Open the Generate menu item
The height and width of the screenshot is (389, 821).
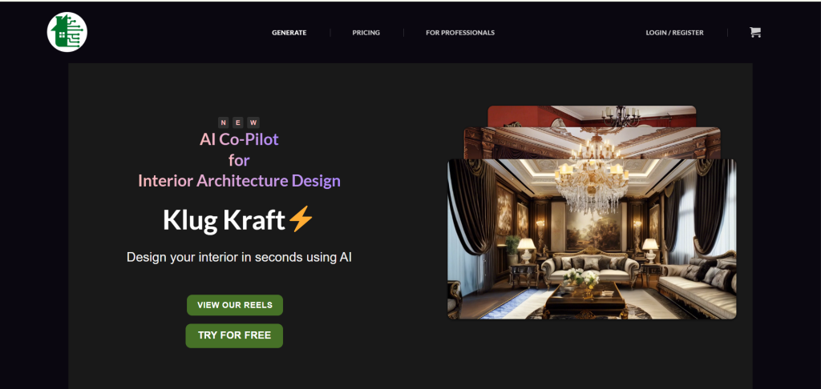coord(289,32)
